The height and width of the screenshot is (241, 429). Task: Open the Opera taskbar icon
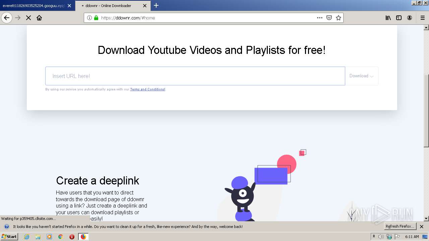pyautogui.click(x=72, y=237)
